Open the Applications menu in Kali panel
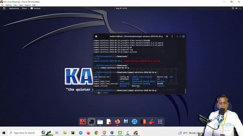Viewport: 243px width, 136px height. point(14,8)
